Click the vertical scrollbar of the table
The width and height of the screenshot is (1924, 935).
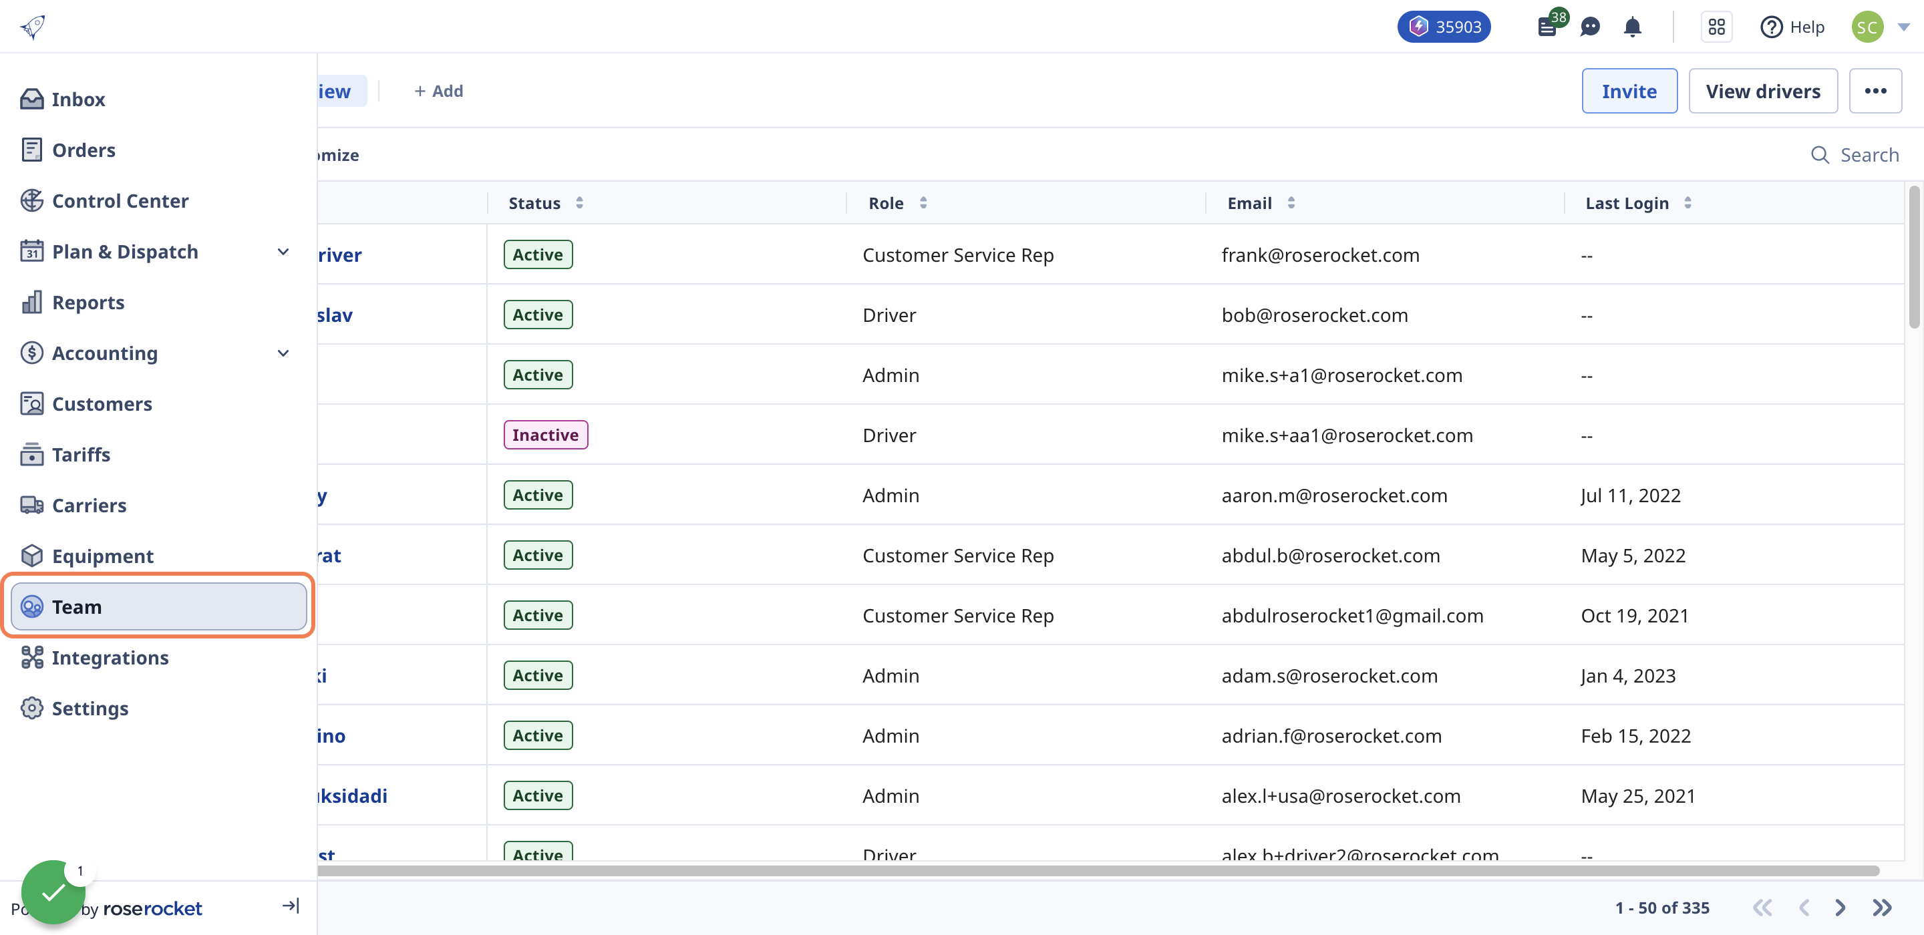pyautogui.click(x=1913, y=258)
